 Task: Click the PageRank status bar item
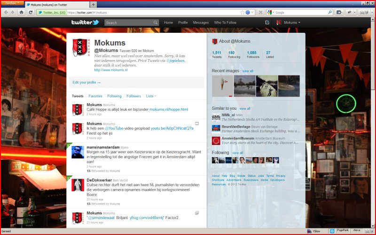(343, 230)
